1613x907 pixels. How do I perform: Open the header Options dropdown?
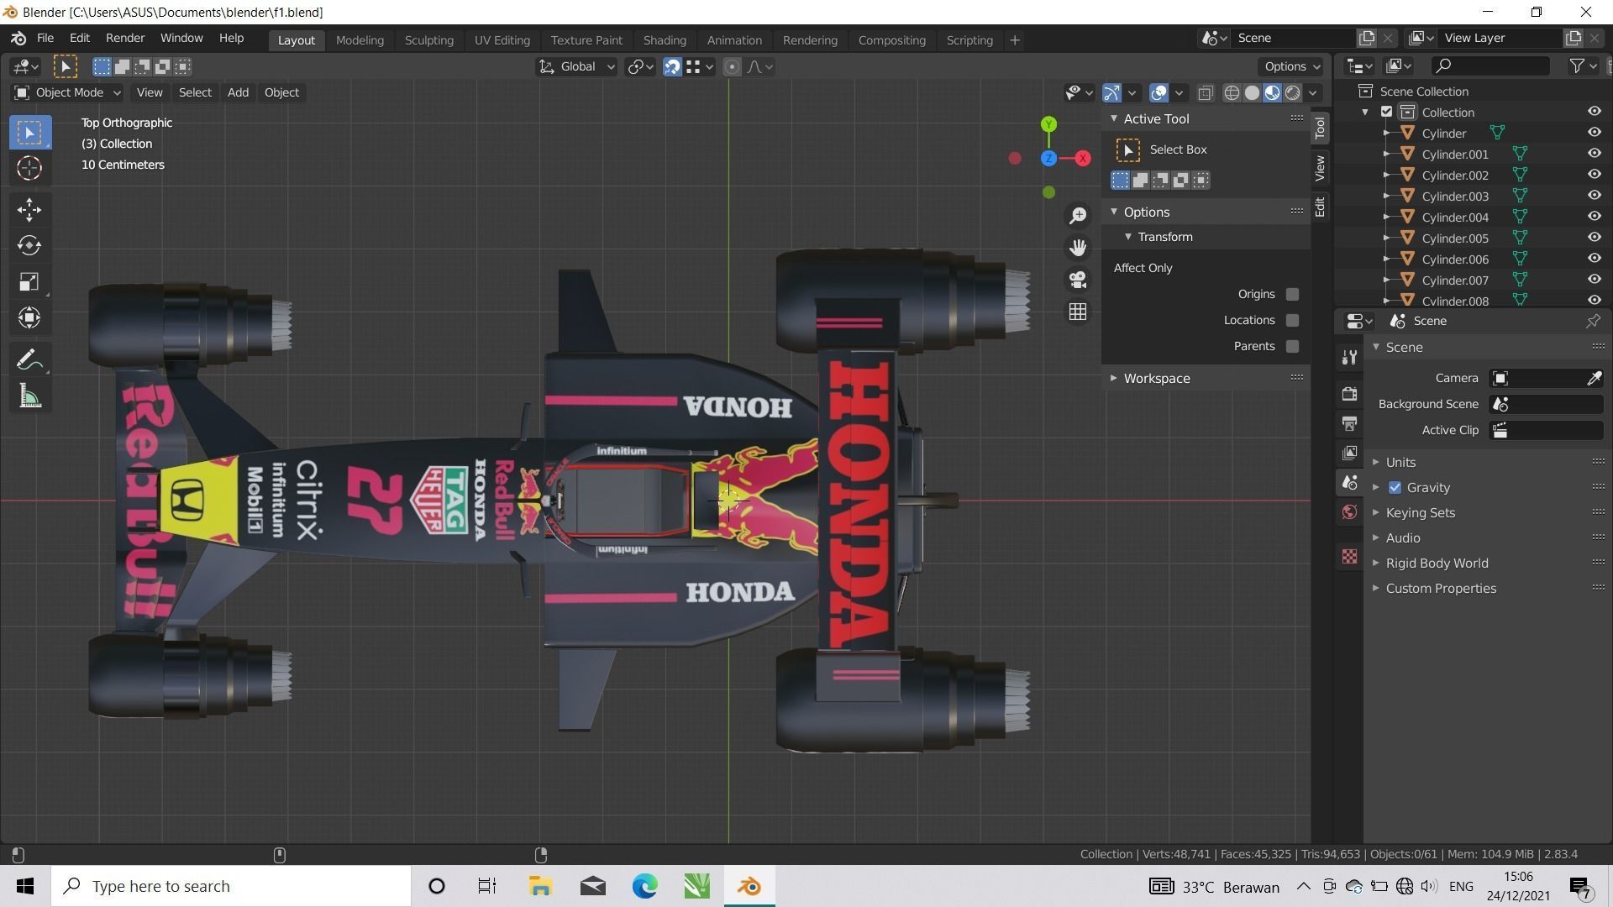pos(1292,67)
